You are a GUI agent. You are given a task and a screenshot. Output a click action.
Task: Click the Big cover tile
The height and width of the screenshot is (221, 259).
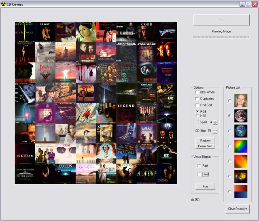(146, 133)
